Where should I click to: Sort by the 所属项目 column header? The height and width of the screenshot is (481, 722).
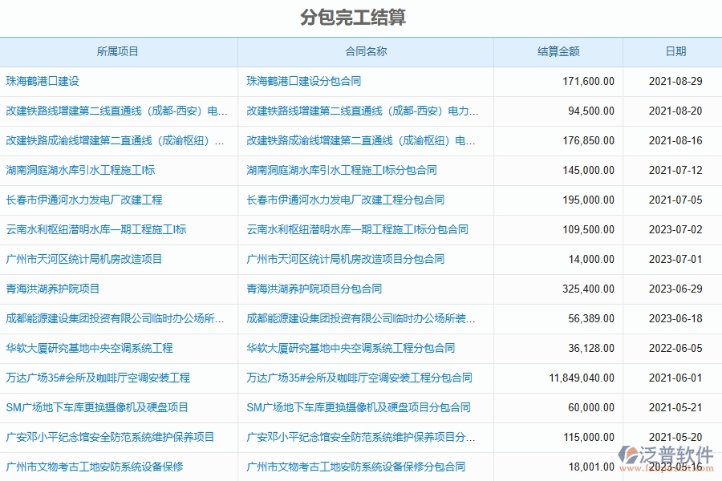120,51
